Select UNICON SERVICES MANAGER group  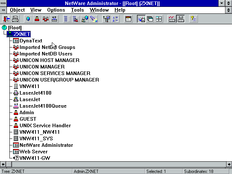coord(51,73)
